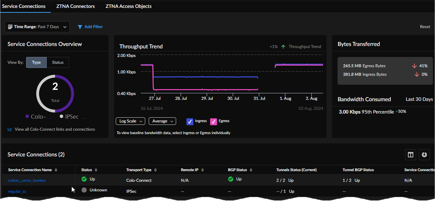Screen dimensions: 435x201
Task: Click the donut chart total count
Action: (55, 87)
